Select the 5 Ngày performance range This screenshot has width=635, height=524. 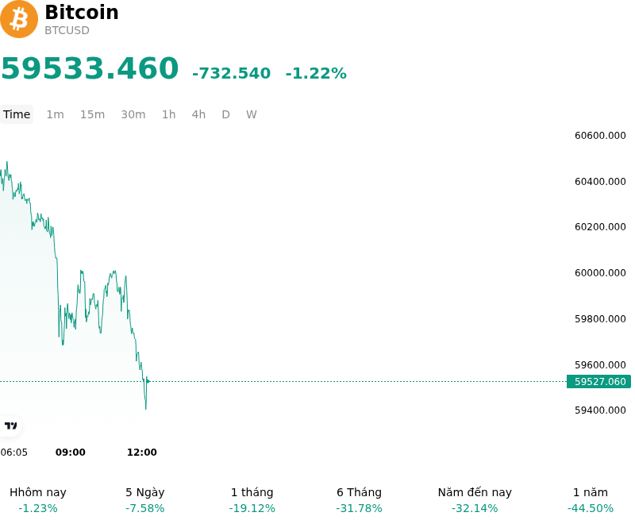145,500
